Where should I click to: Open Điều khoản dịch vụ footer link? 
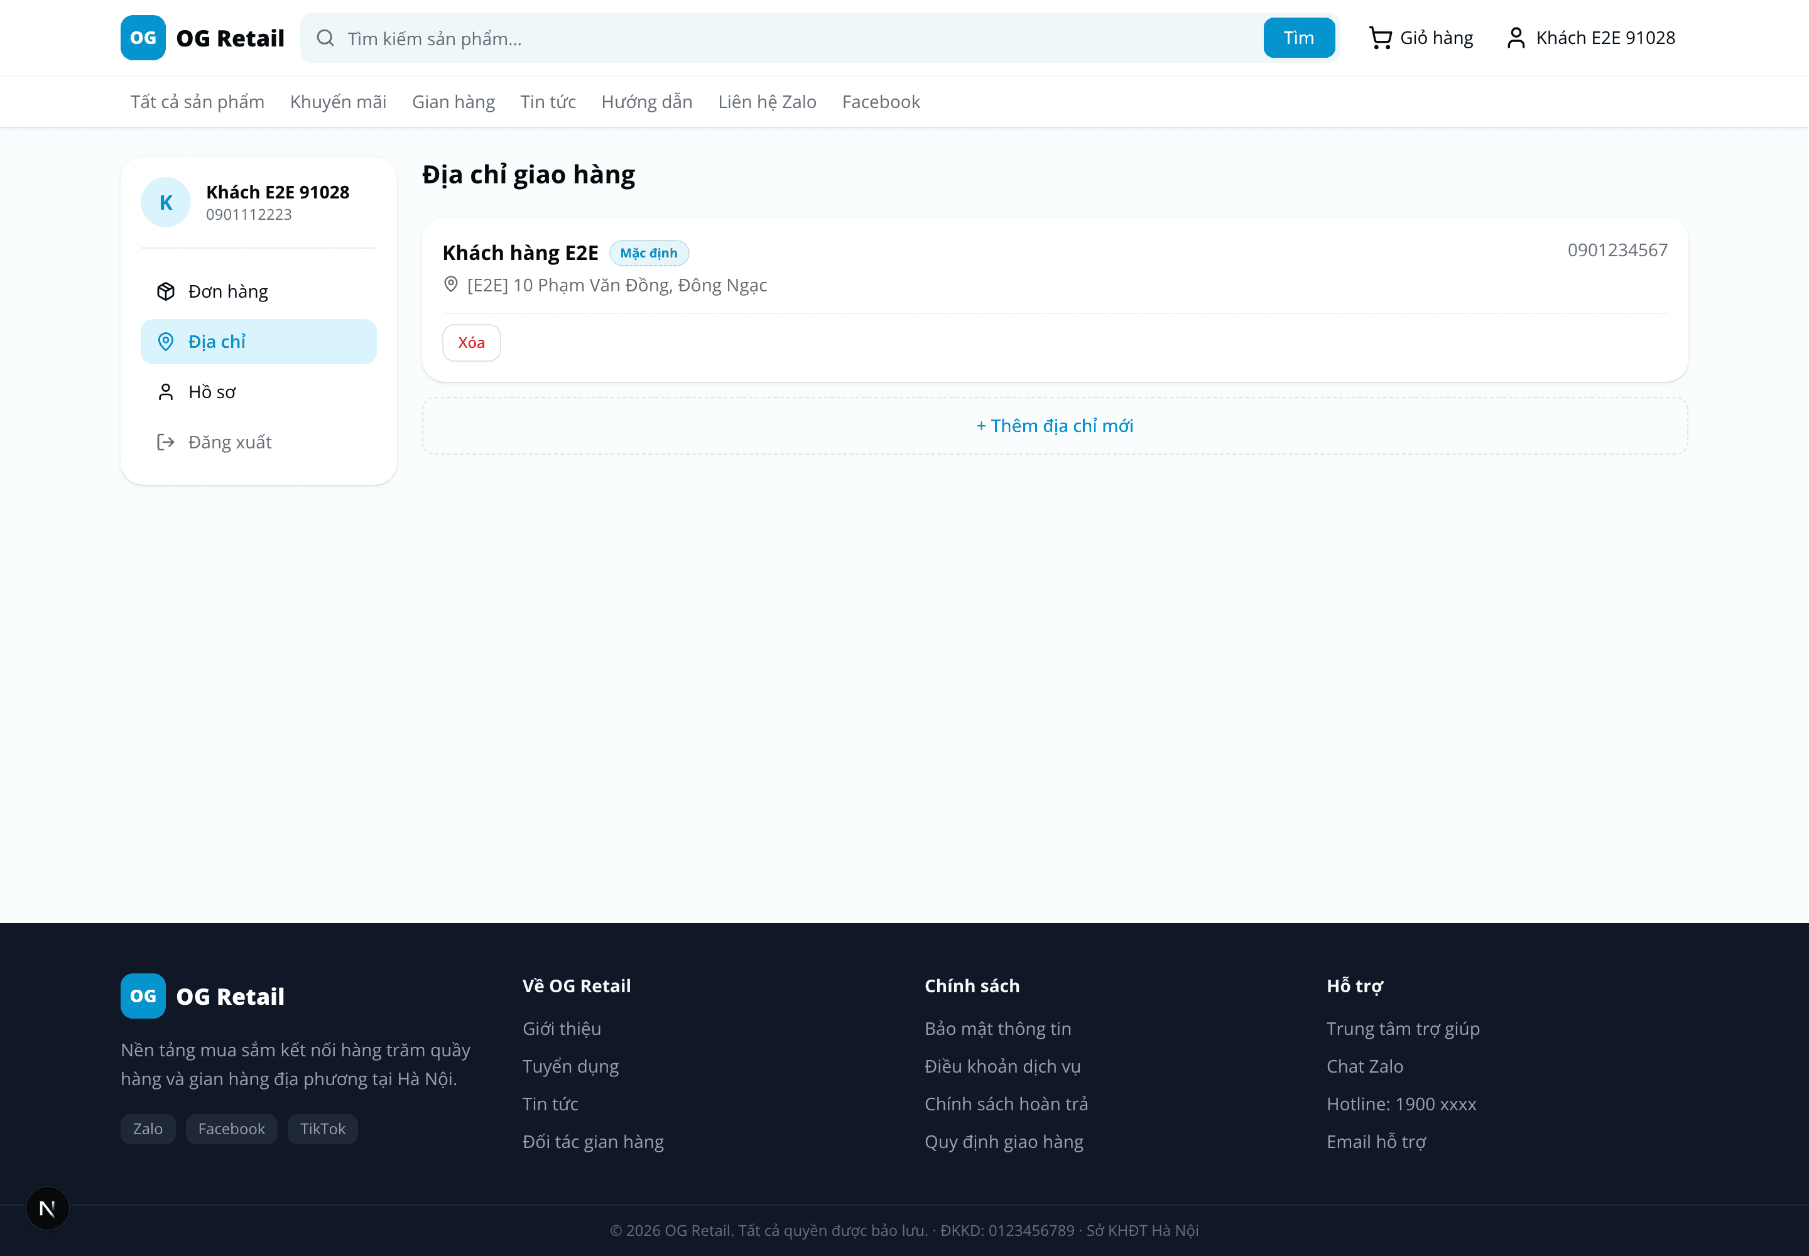point(1003,1066)
